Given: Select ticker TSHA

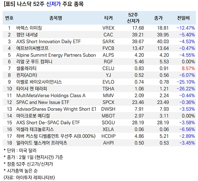Looking at the screenshot, I should 108,89.
